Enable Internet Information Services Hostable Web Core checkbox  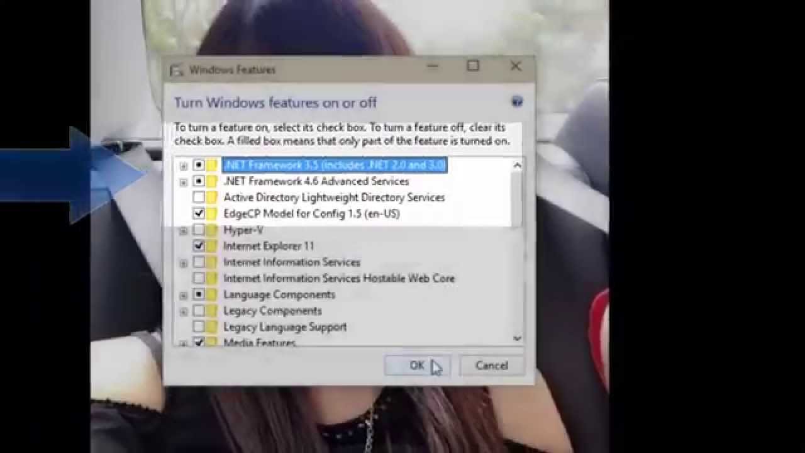pyautogui.click(x=199, y=278)
